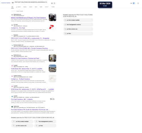Open Contact us - Profleet Solutions result
This screenshot has height=133, width=142.
pos(20,79)
